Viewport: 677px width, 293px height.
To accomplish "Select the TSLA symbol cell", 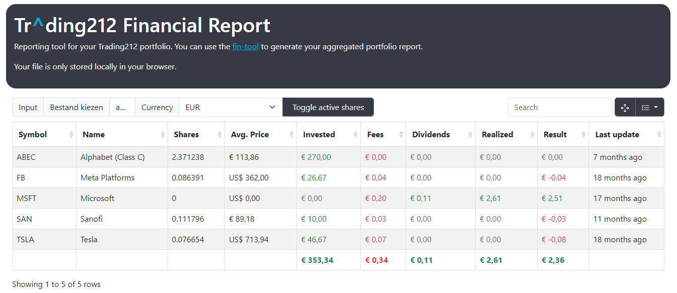I will click(44, 240).
